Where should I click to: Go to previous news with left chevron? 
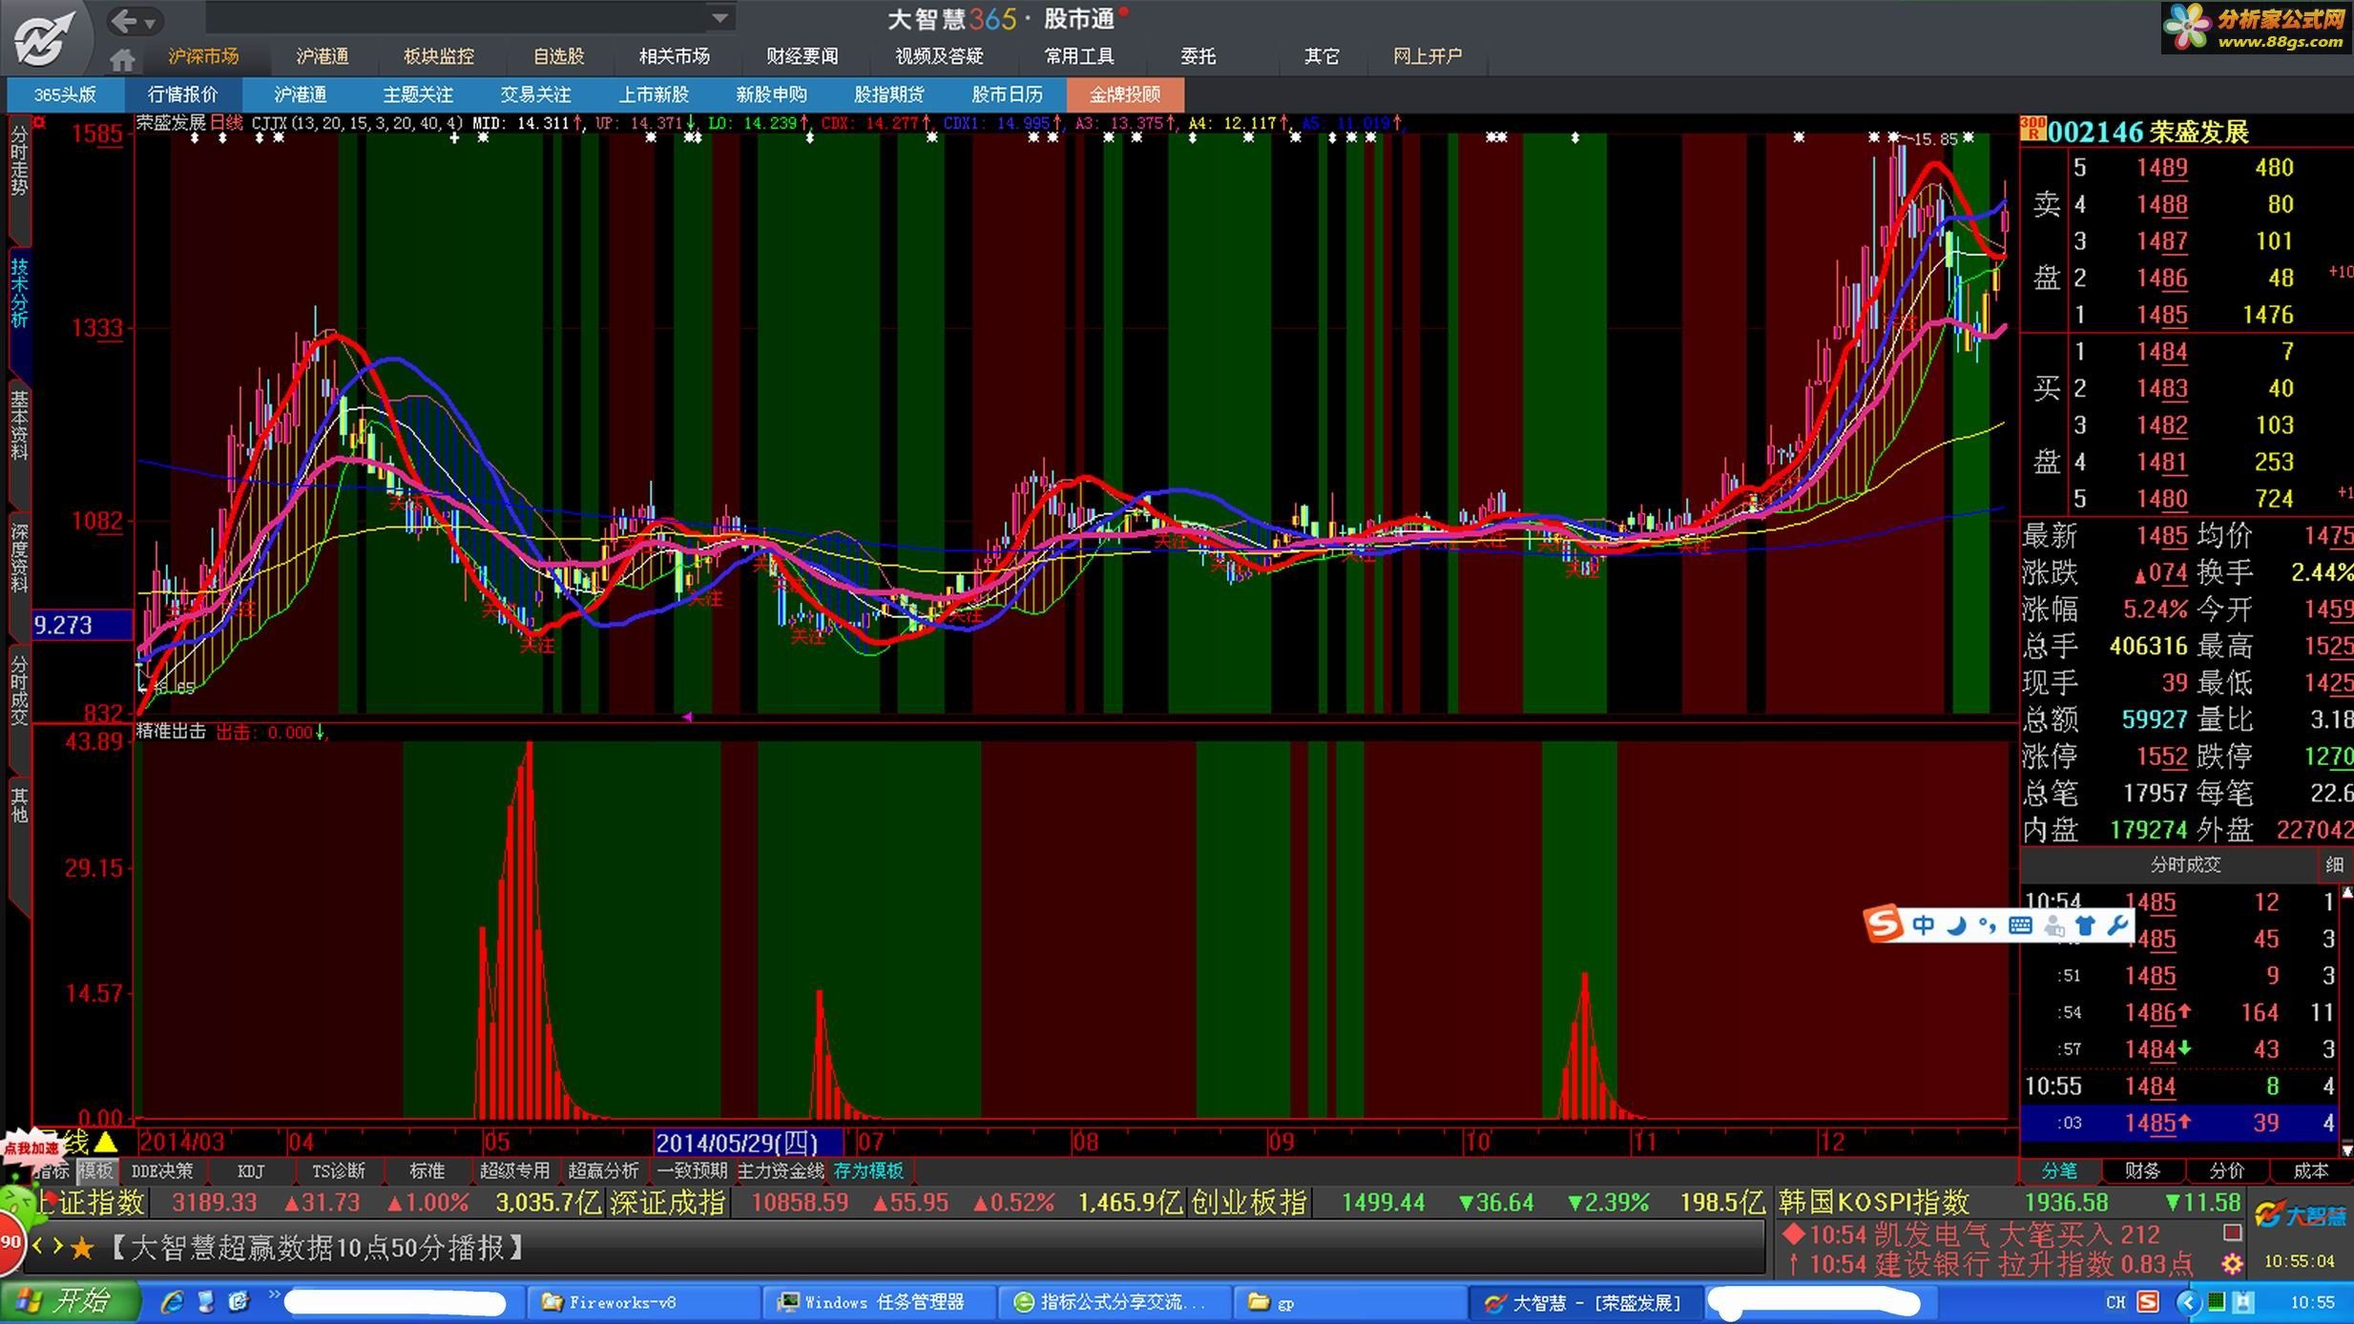click(38, 1247)
